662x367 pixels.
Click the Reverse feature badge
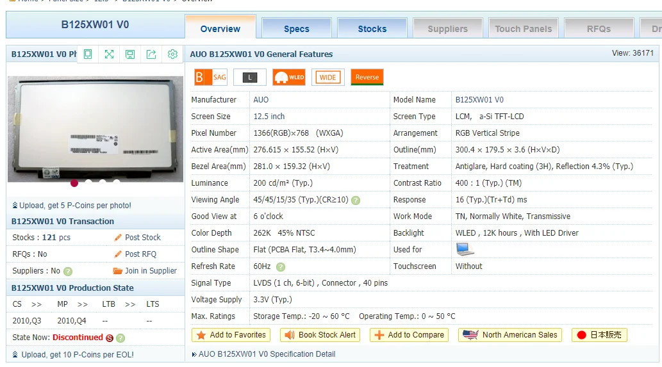coord(367,77)
